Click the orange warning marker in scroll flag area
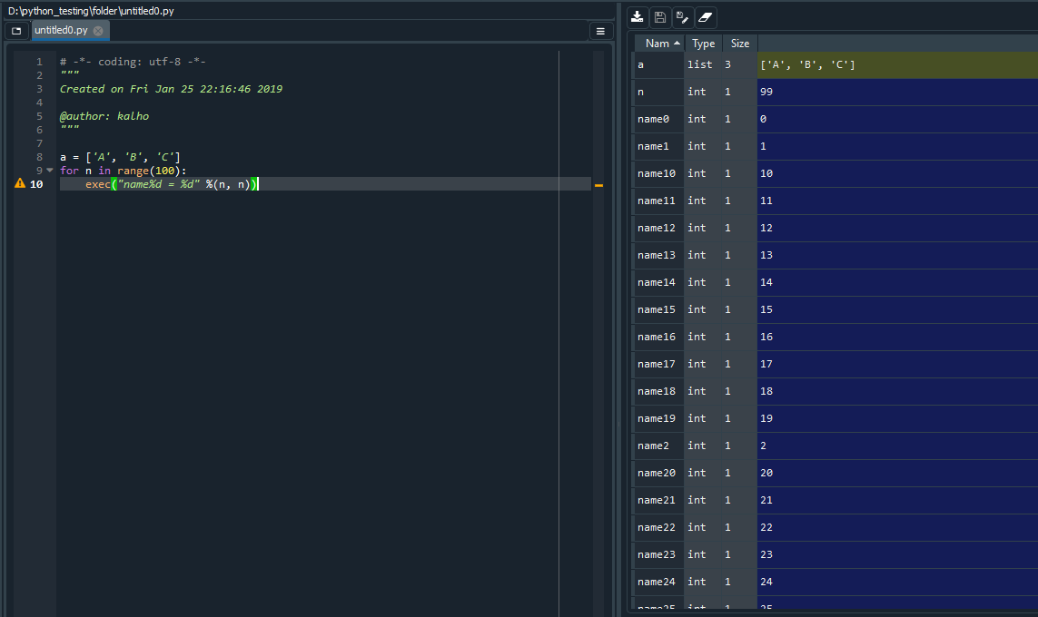1038x617 pixels. (x=598, y=185)
